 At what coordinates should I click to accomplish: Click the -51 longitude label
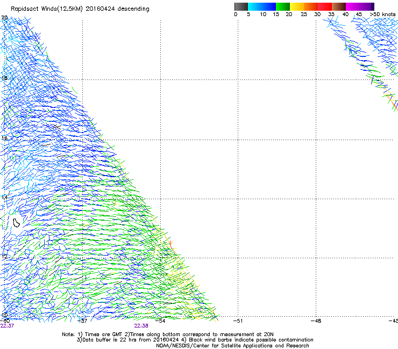(238, 321)
